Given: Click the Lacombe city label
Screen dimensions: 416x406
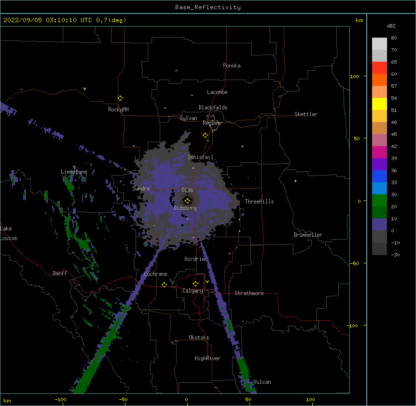Looking at the screenshot, I should point(217,92).
